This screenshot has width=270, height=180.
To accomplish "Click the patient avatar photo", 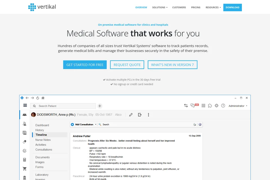I will pyautogui.click(x=33, y=114).
